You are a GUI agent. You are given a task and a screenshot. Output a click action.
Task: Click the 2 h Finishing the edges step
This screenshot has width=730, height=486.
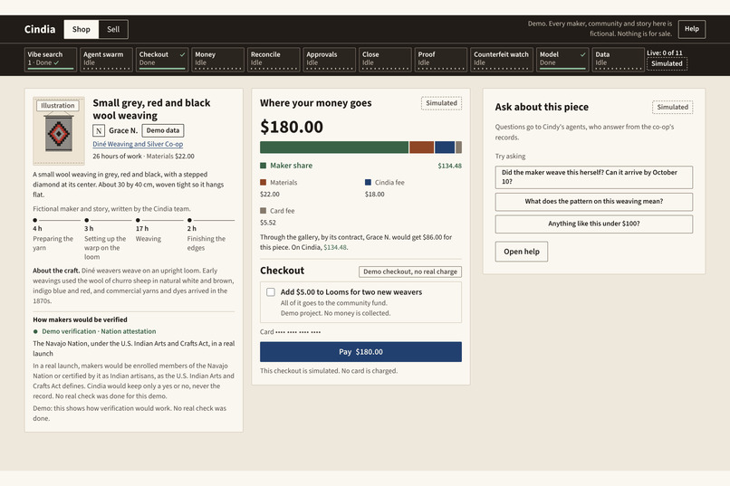[211, 233]
